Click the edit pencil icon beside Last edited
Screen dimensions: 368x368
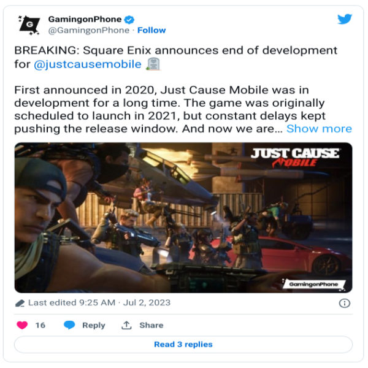click(x=20, y=303)
